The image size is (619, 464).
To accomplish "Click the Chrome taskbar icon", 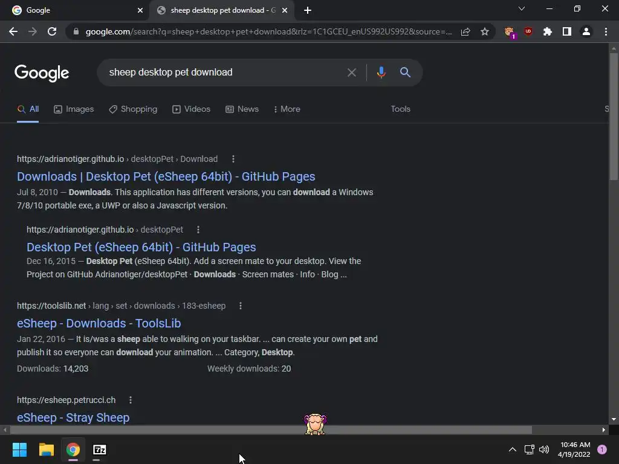I will pos(73,449).
